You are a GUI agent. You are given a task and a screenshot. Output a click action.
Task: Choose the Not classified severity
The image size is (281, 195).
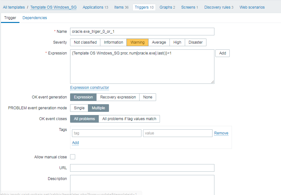point(85,42)
